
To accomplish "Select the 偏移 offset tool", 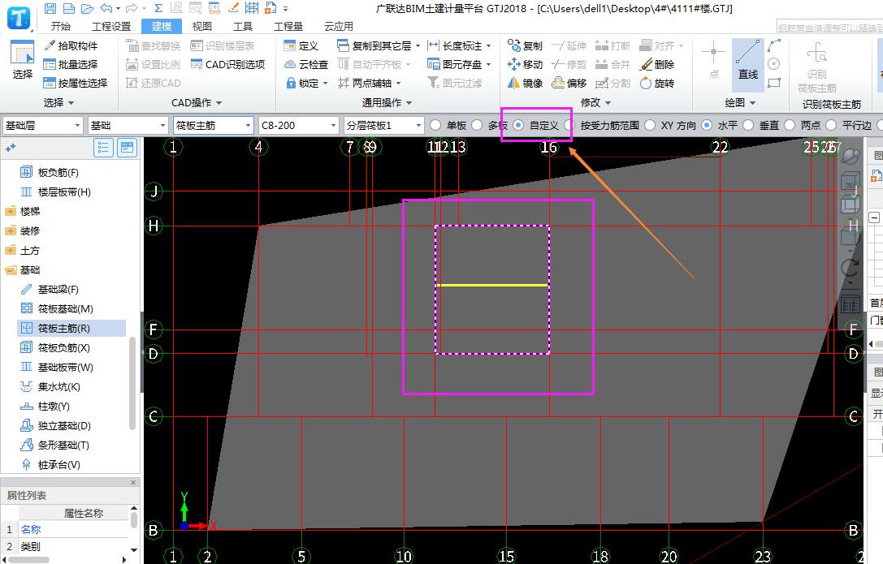I will coord(569,83).
